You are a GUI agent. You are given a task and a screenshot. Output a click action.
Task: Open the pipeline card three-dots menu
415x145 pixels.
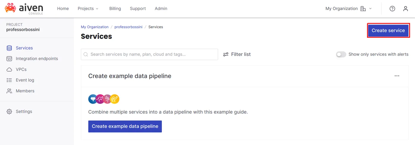click(x=397, y=76)
